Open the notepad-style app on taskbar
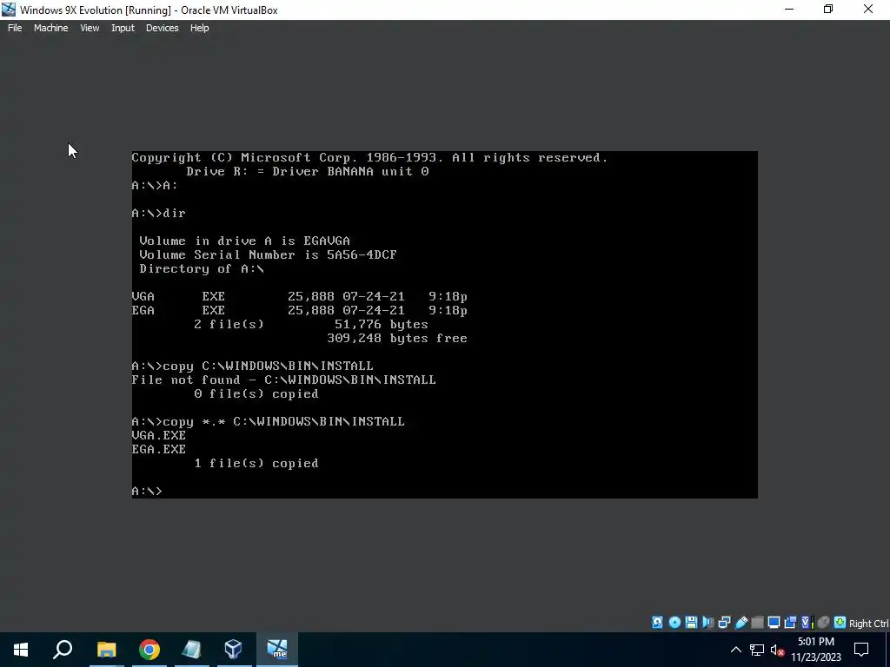The height and width of the screenshot is (667, 890). pyautogui.click(x=191, y=650)
